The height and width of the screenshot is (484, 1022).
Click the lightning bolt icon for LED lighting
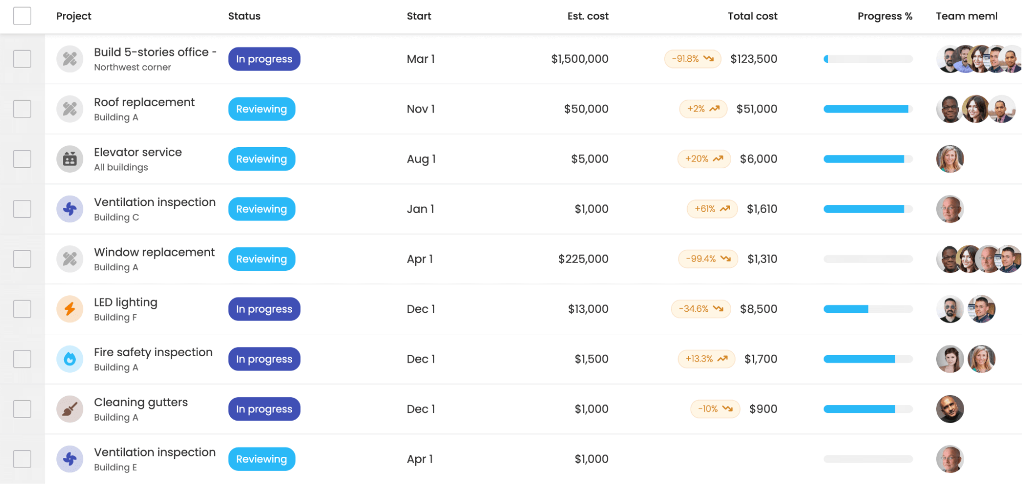(70, 309)
